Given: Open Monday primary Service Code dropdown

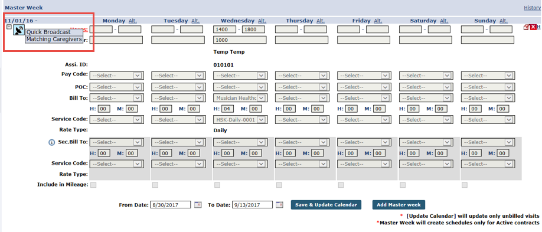Looking at the screenshot, I should coord(116,120).
